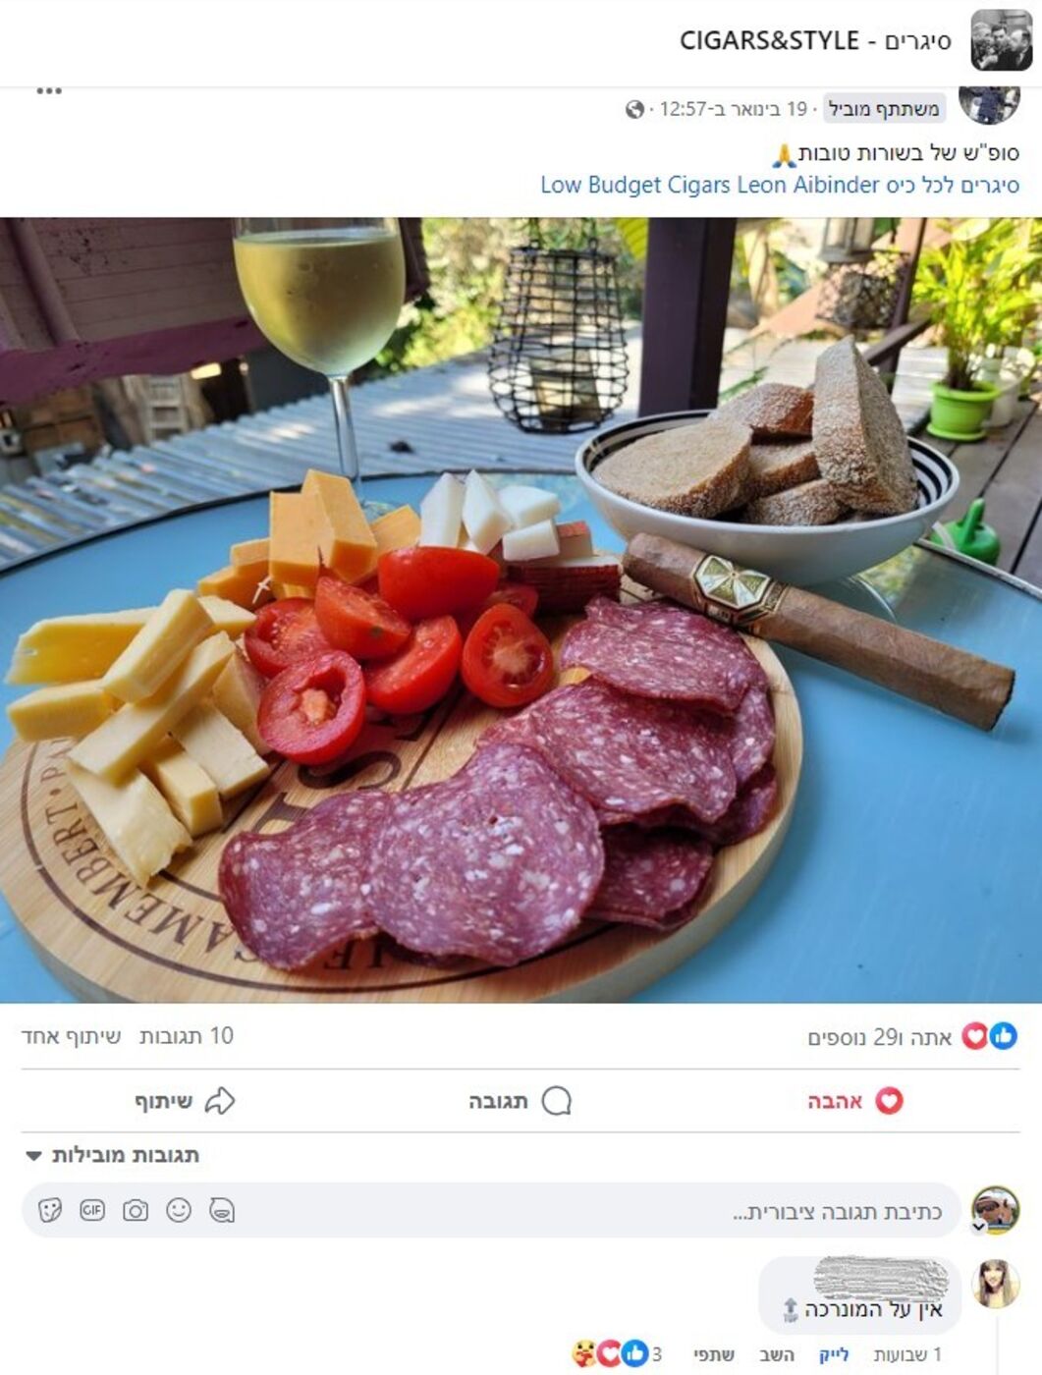The height and width of the screenshot is (1375, 1042).
Task: Click the globe public audience icon
Action: (634, 109)
